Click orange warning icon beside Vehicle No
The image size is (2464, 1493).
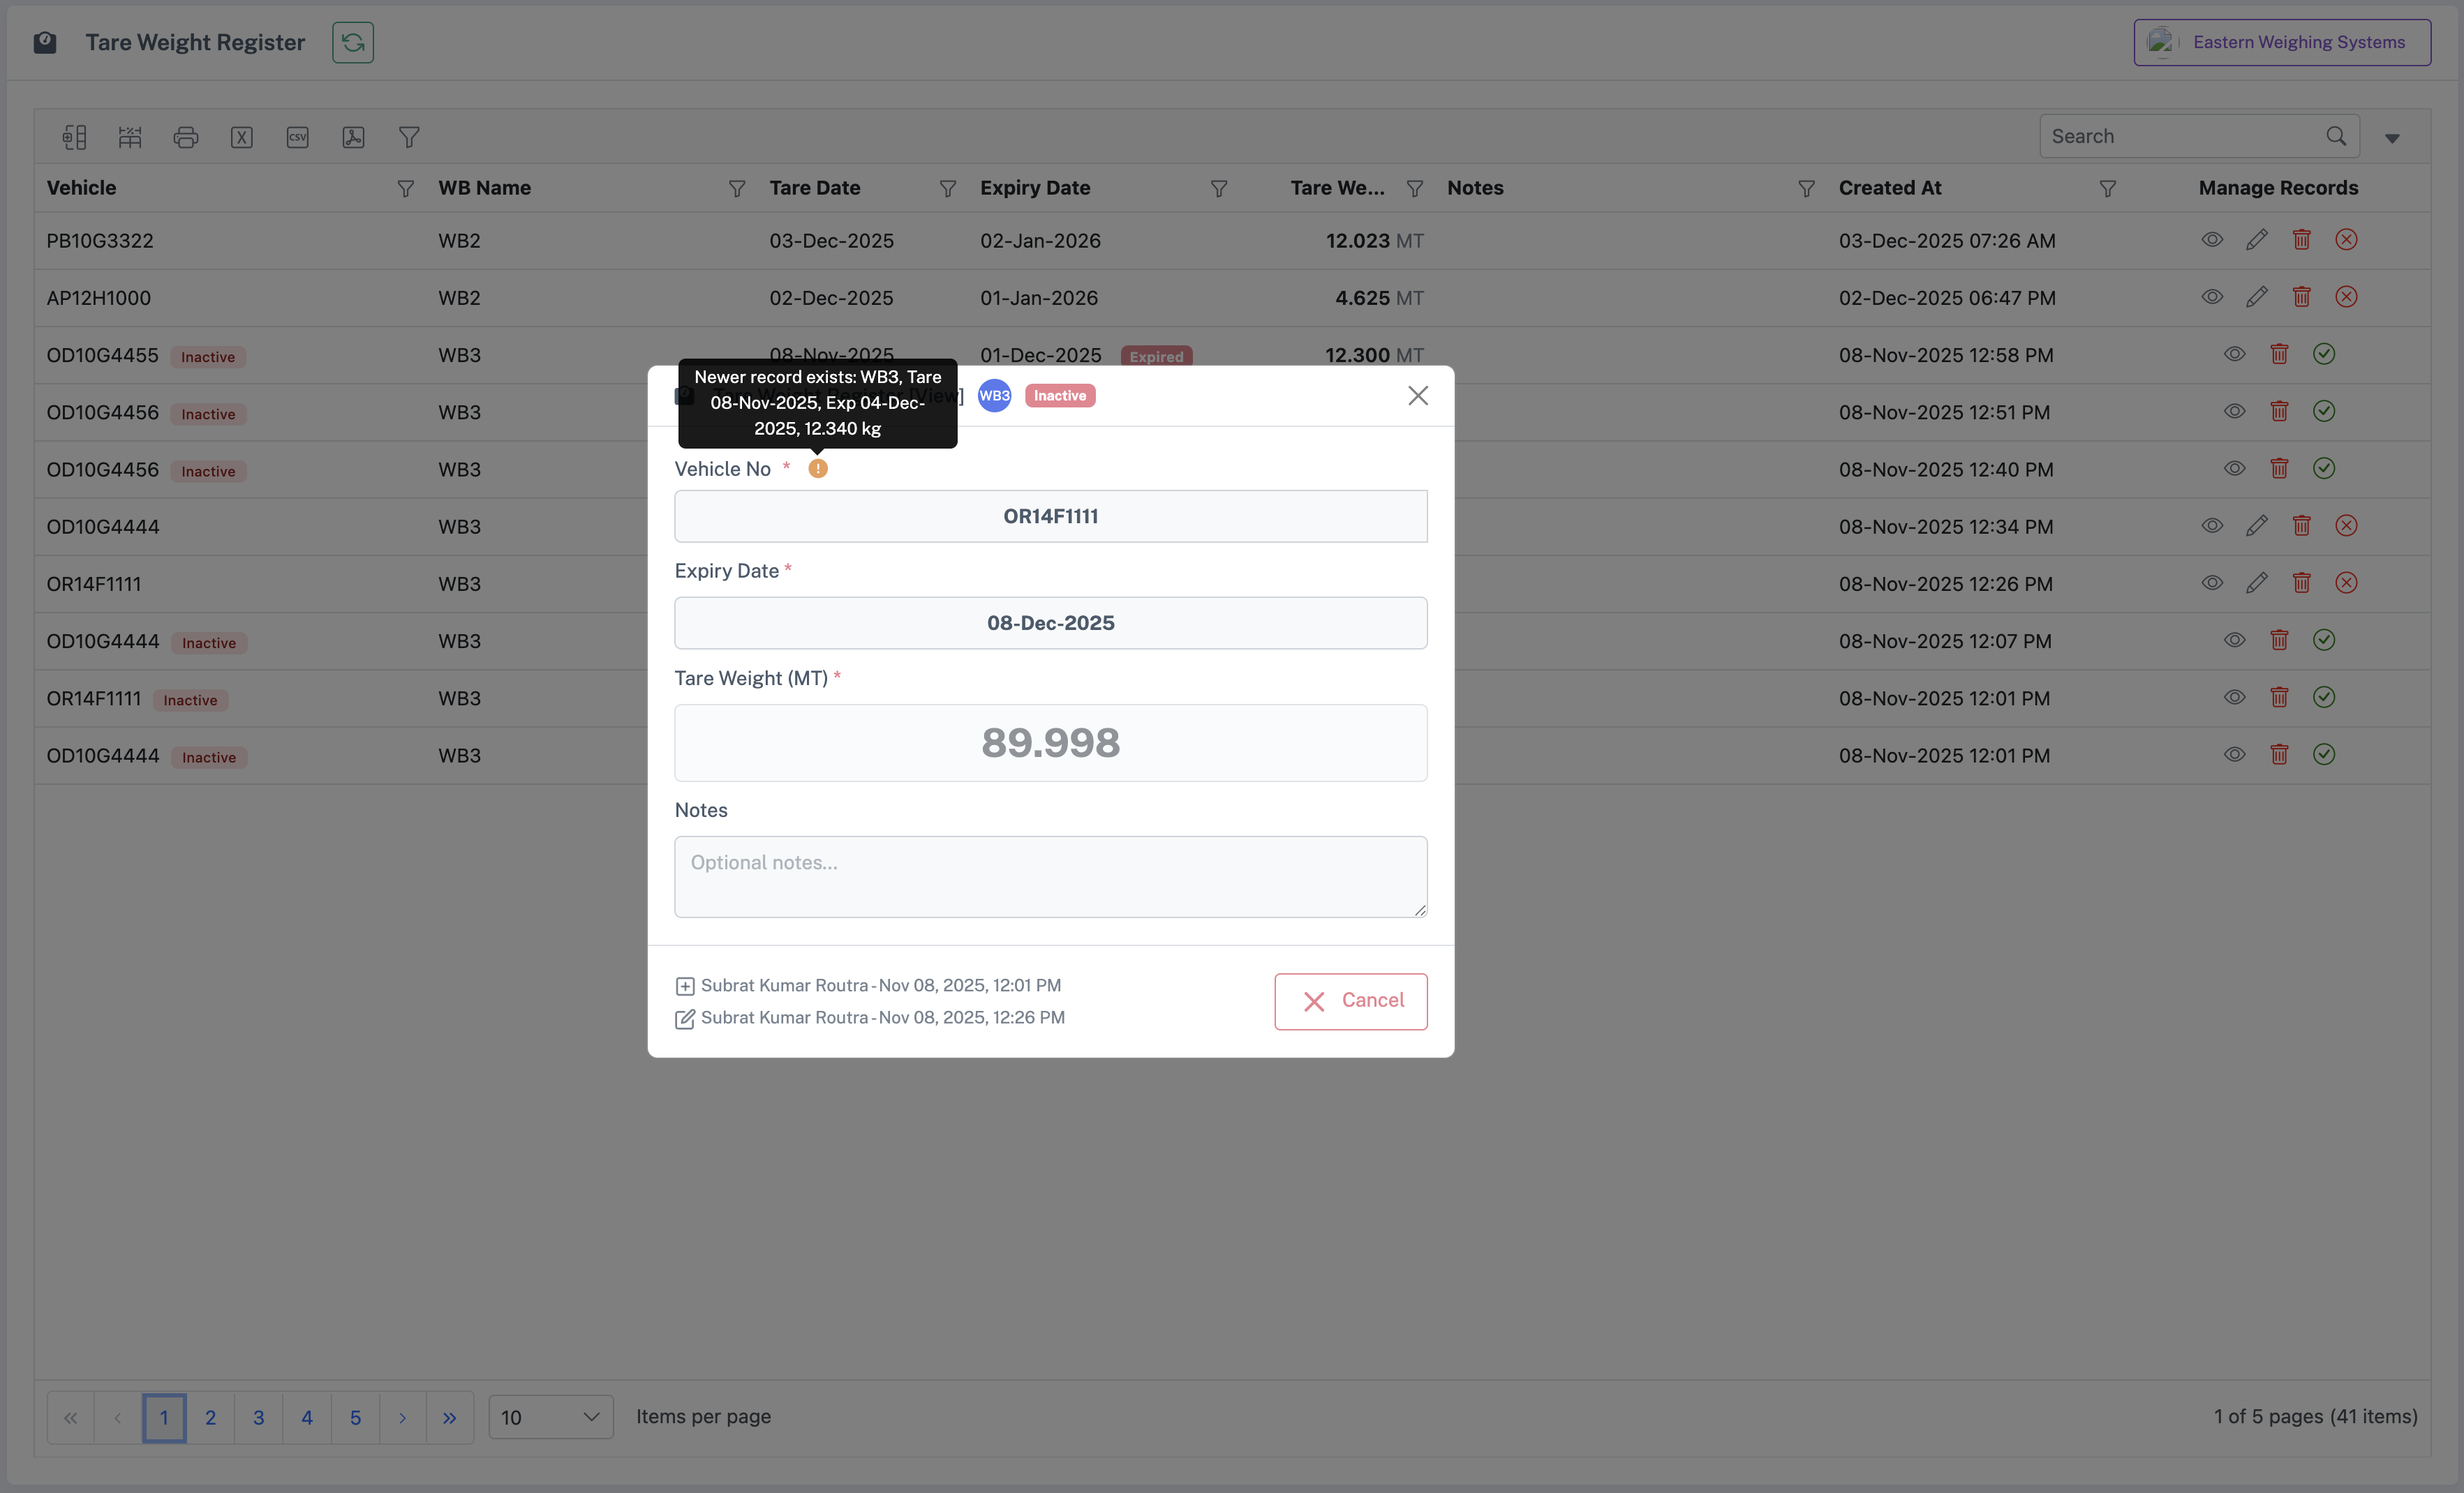click(x=818, y=469)
